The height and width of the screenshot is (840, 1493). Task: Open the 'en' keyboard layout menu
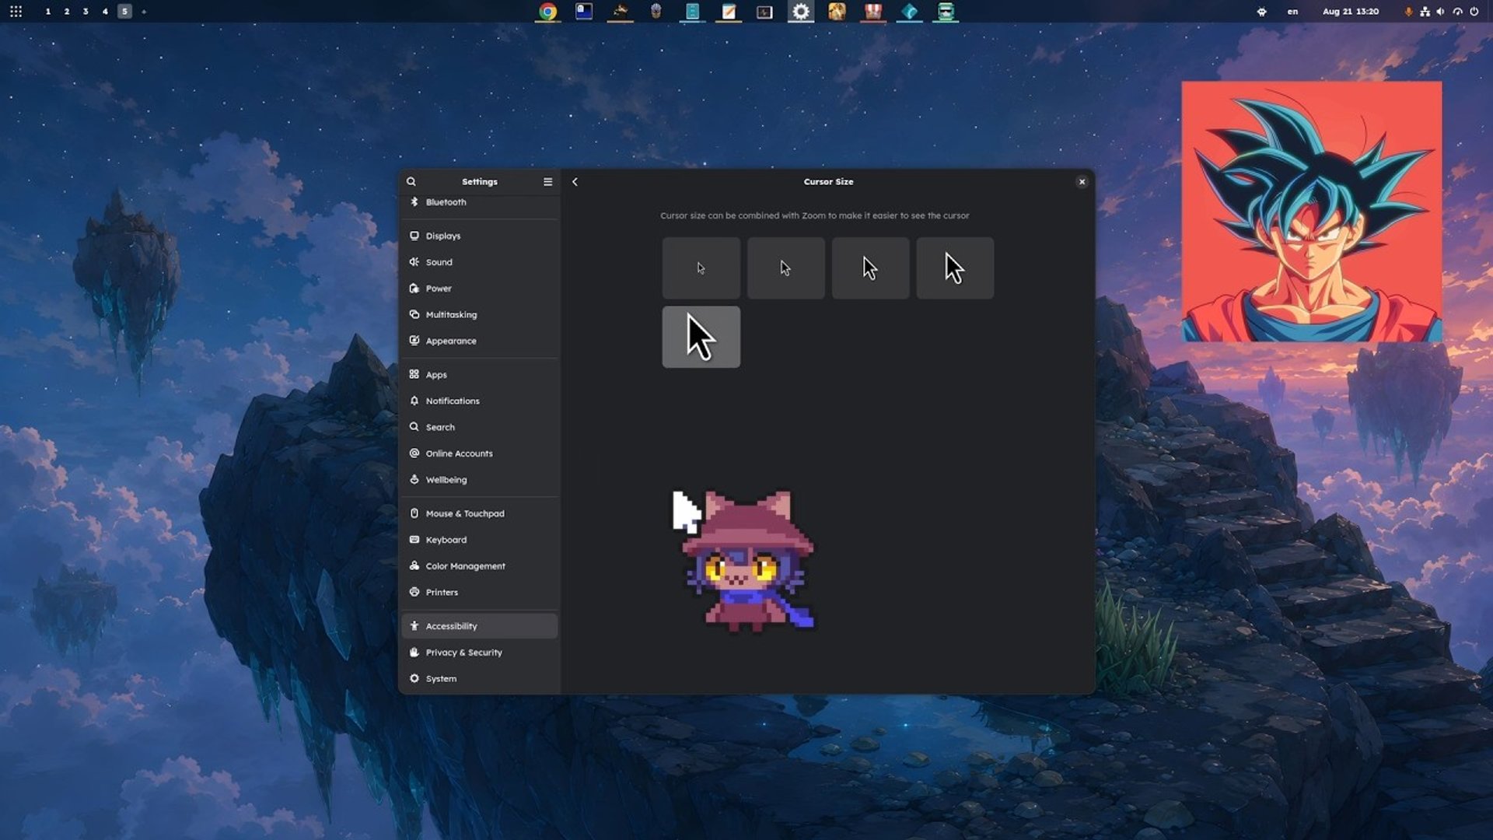tap(1292, 12)
